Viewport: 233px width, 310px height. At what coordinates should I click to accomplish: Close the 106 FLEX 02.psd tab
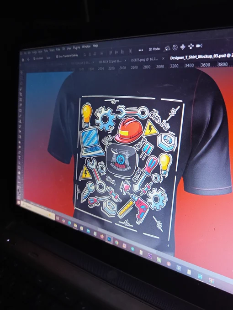[125, 61]
